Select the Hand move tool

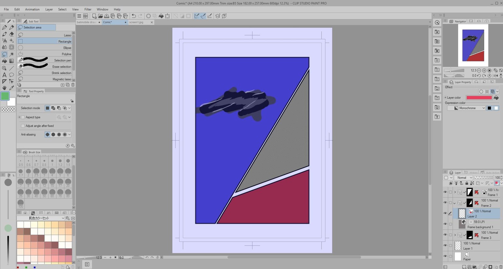tap(4, 88)
